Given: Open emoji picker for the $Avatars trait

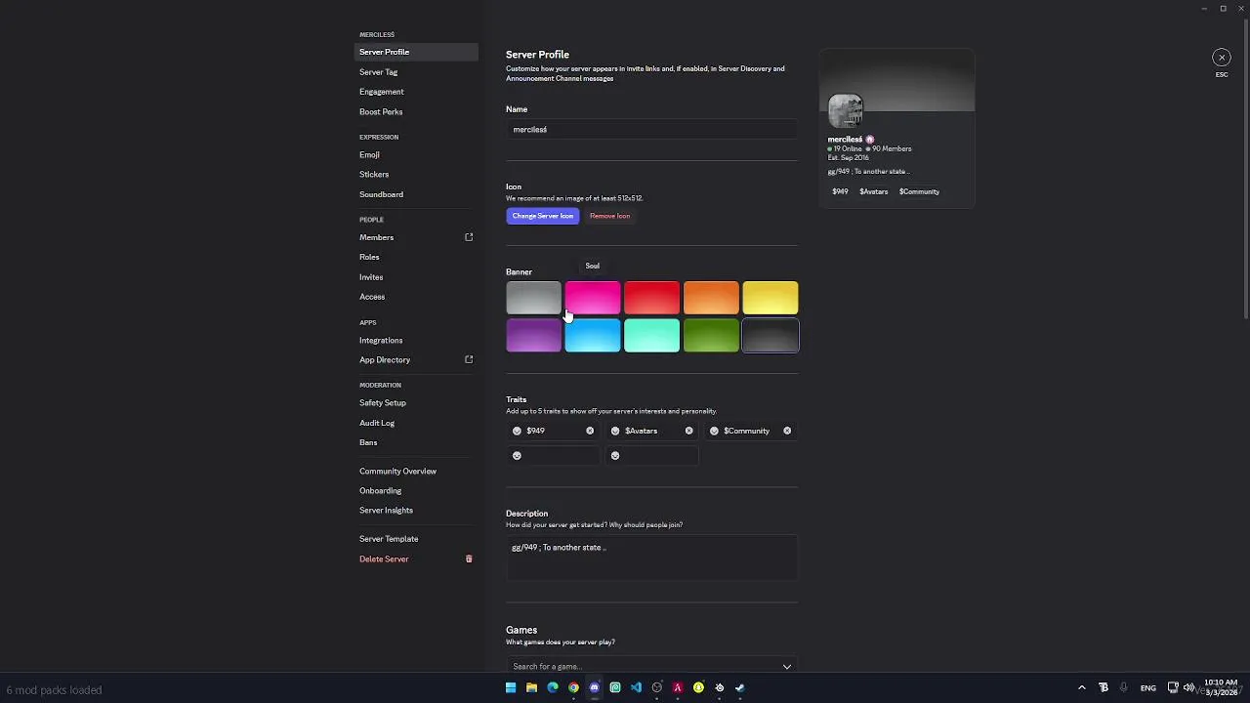Looking at the screenshot, I should tap(615, 431).
